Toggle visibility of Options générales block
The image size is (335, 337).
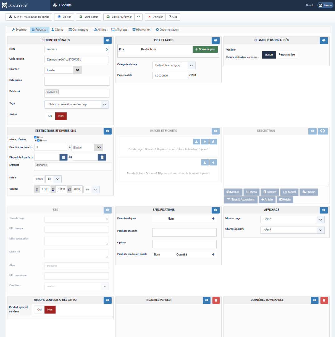click(x=107, y=40)
